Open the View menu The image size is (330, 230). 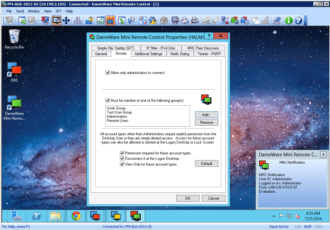click(48, 11)
